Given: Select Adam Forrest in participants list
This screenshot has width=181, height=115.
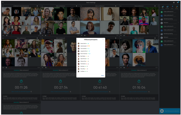Looking at the screenshot, I should pos(83,59).
